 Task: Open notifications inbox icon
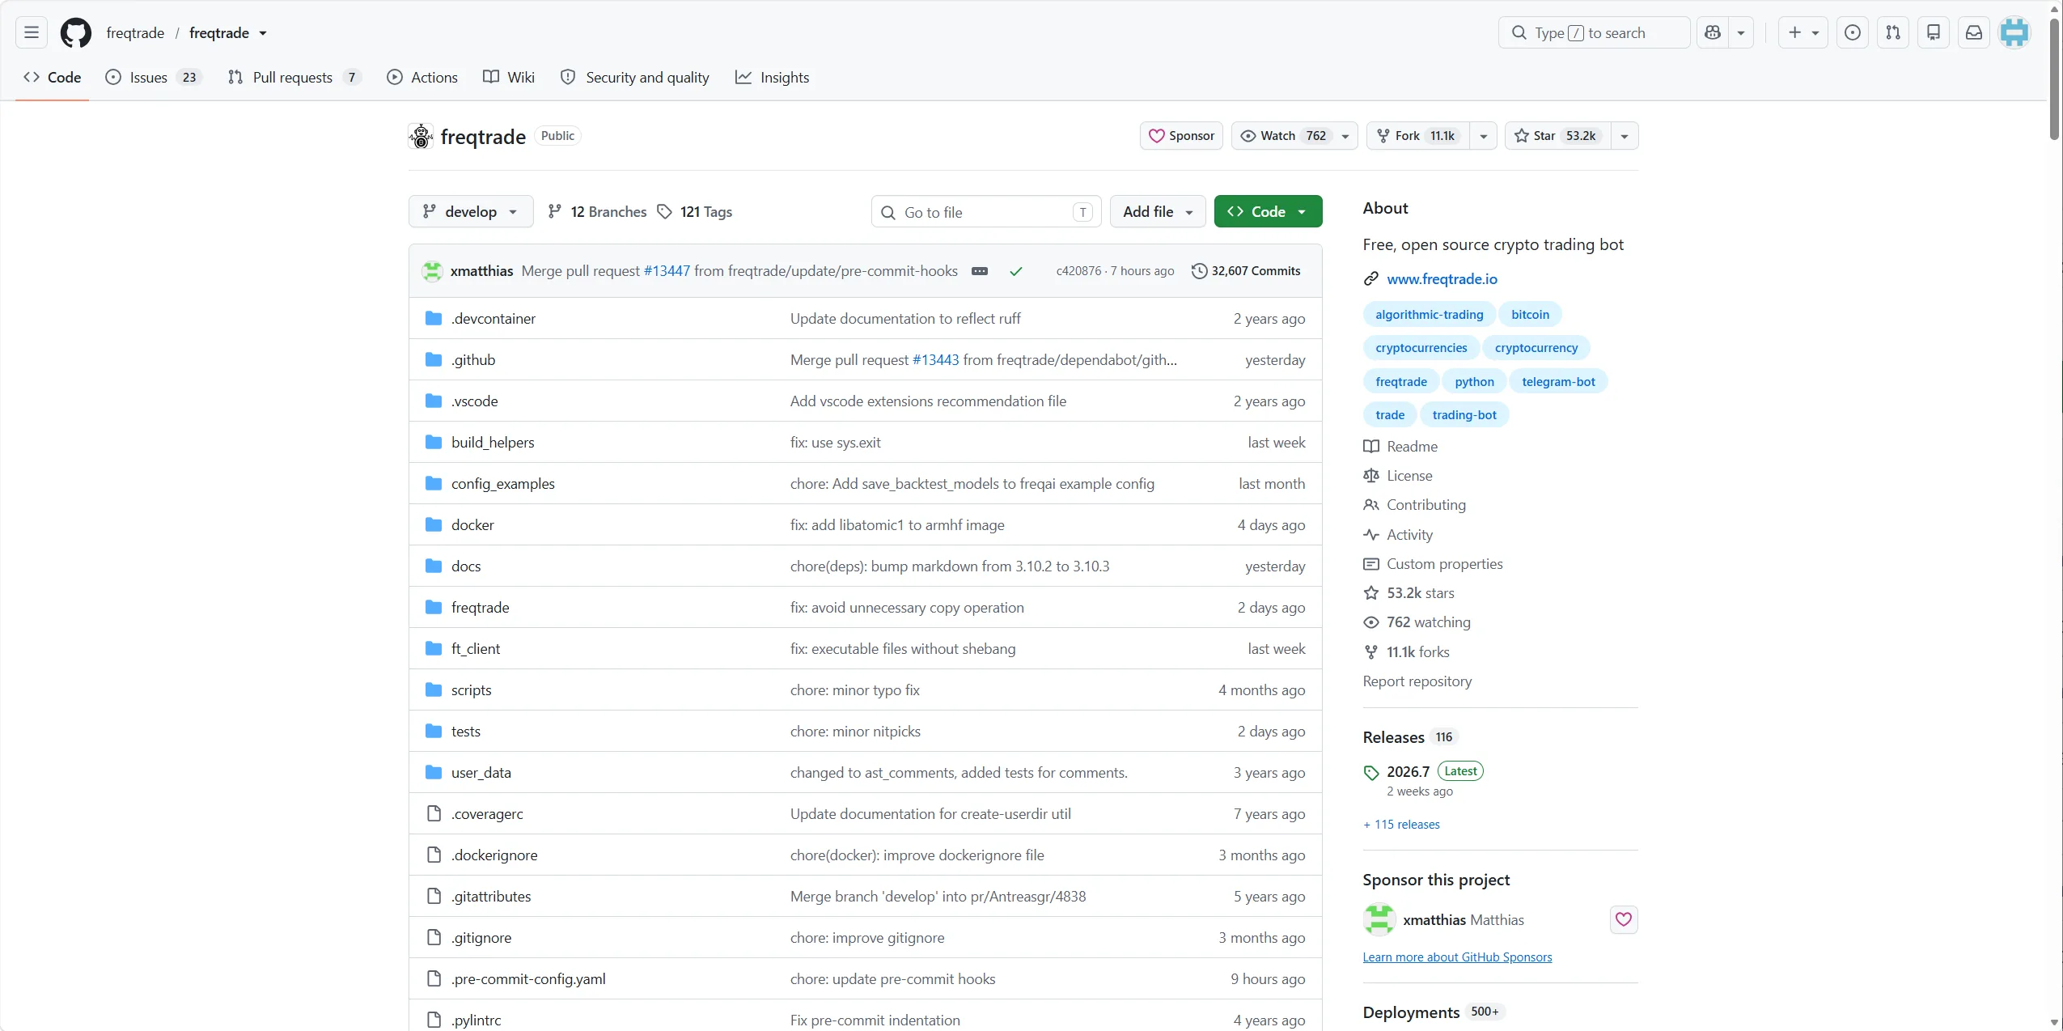click(1974, 32)
